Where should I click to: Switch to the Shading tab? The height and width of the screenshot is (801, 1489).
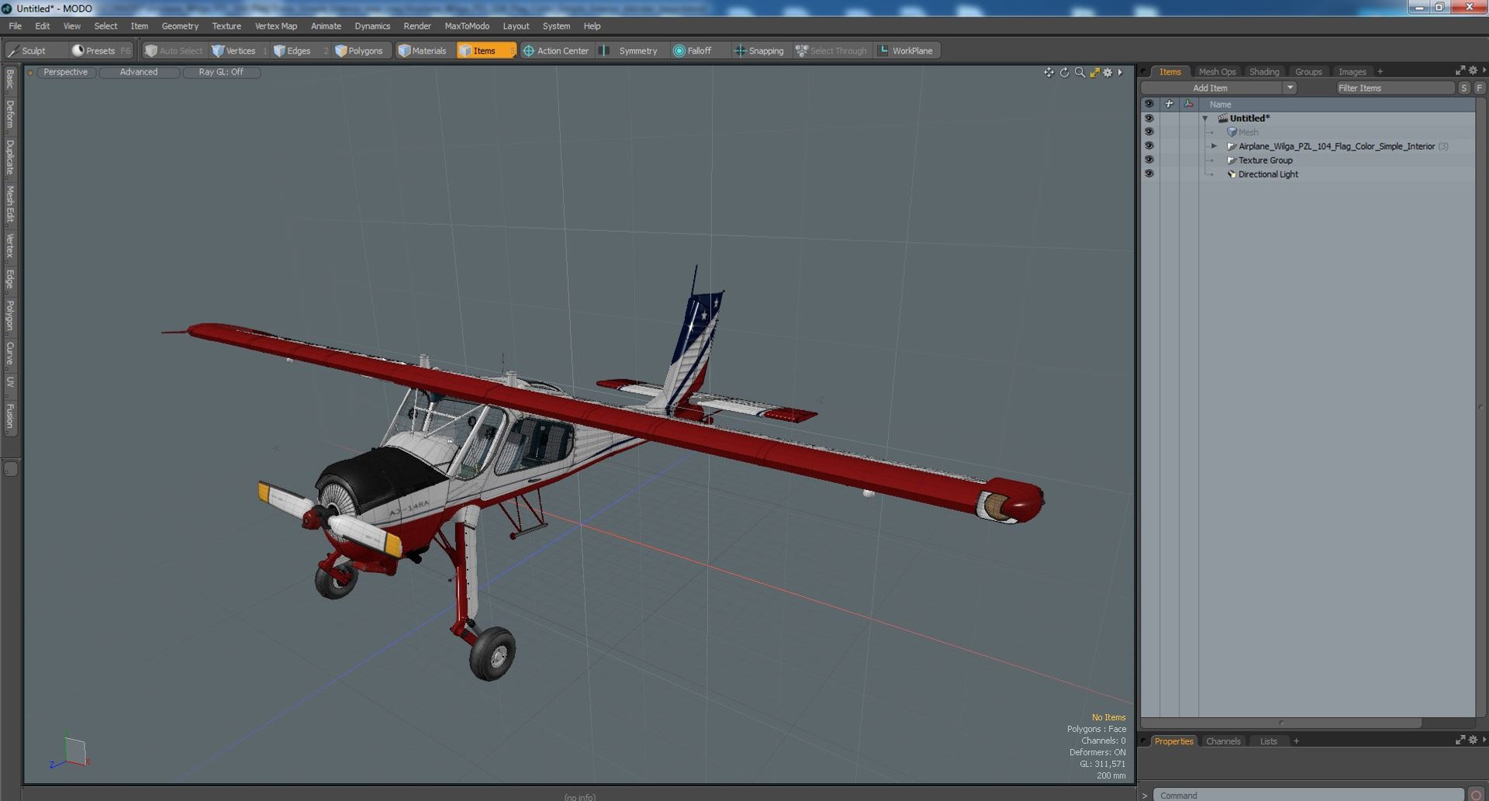click(1264, 71)
